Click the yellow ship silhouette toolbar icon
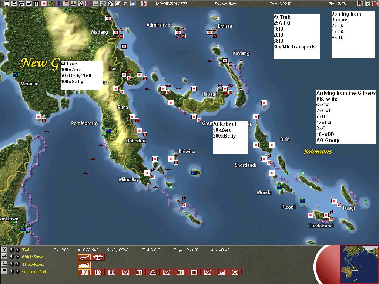 pos(74,3)
